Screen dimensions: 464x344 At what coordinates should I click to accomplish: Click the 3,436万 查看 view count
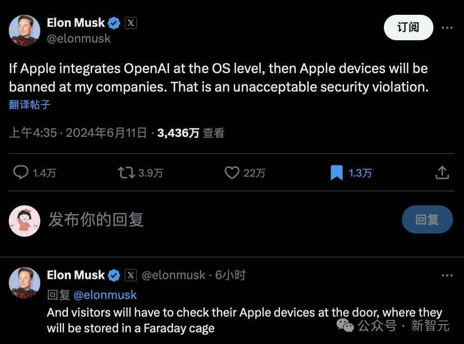[191, 133]
